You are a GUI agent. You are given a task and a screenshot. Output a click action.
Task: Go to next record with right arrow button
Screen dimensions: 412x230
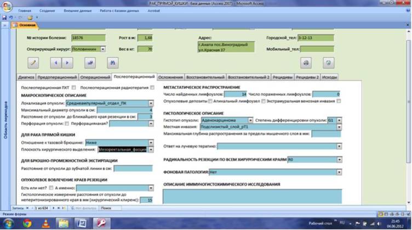pos(67,63)
